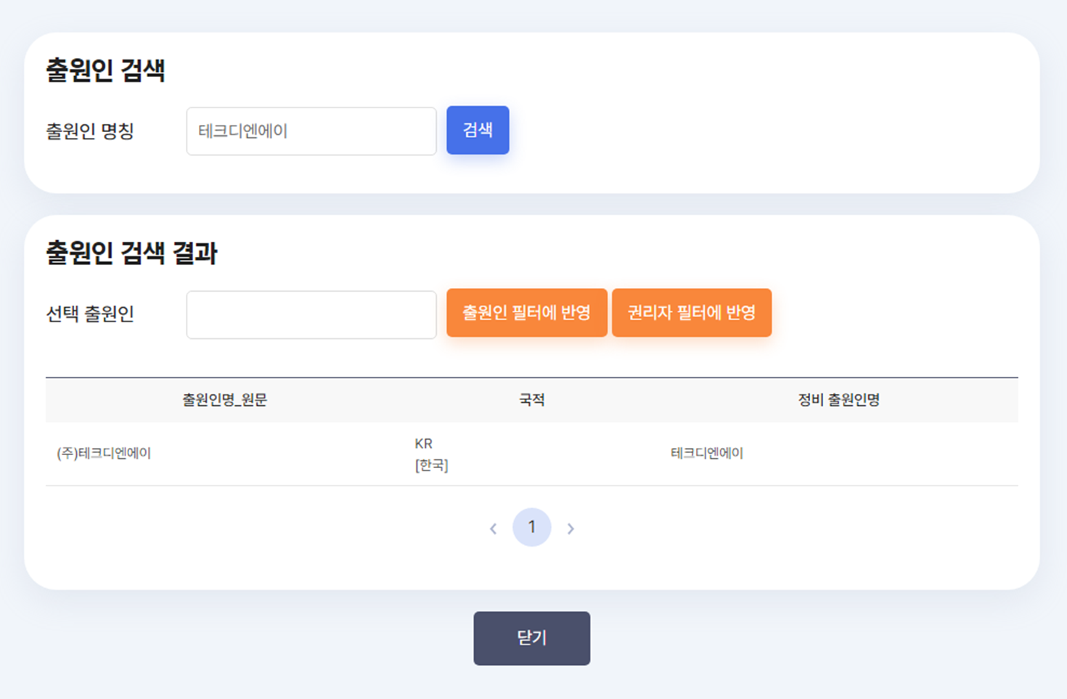
Task: Focus the 선택 출원인 text box
Action: (x=311, y=315)
